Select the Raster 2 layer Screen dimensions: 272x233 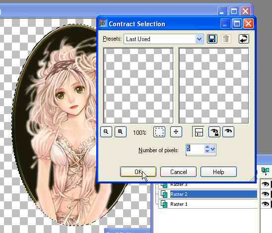coord(213,194)
